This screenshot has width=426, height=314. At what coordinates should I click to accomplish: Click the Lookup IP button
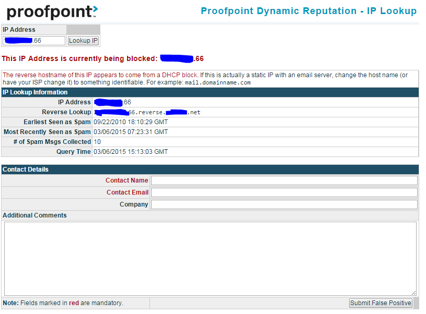coord(83,41)
